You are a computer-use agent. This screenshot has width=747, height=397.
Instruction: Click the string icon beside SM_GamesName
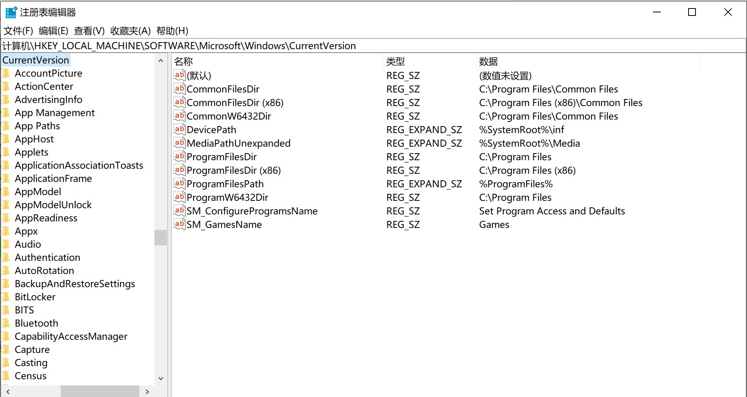tap(180, 224)
